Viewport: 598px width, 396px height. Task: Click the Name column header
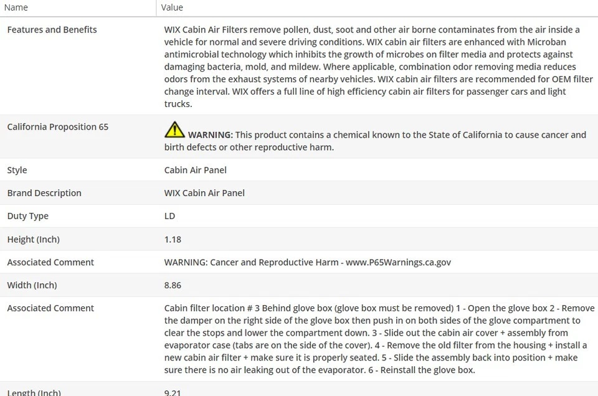16,7
